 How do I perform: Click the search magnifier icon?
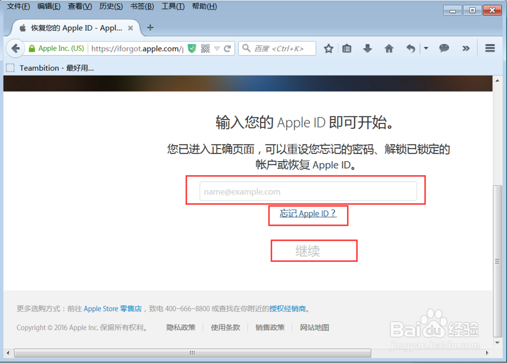pyautogui.click(x=246, y=48)
